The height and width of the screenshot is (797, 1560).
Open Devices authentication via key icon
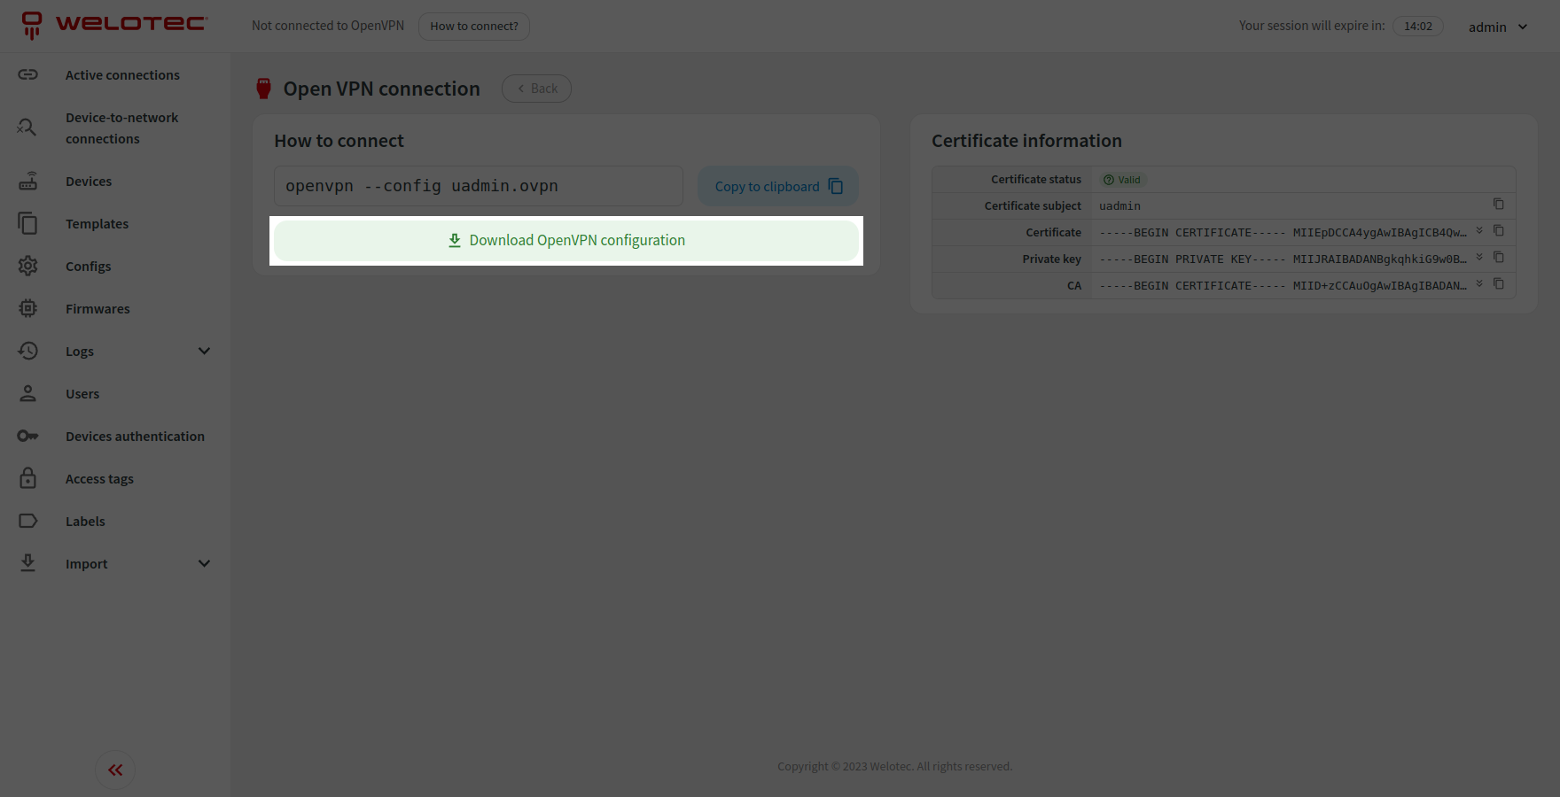27,436
